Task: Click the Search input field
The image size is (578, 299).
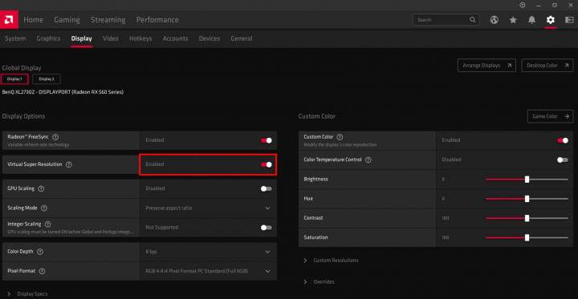Action: pos(446,20)
